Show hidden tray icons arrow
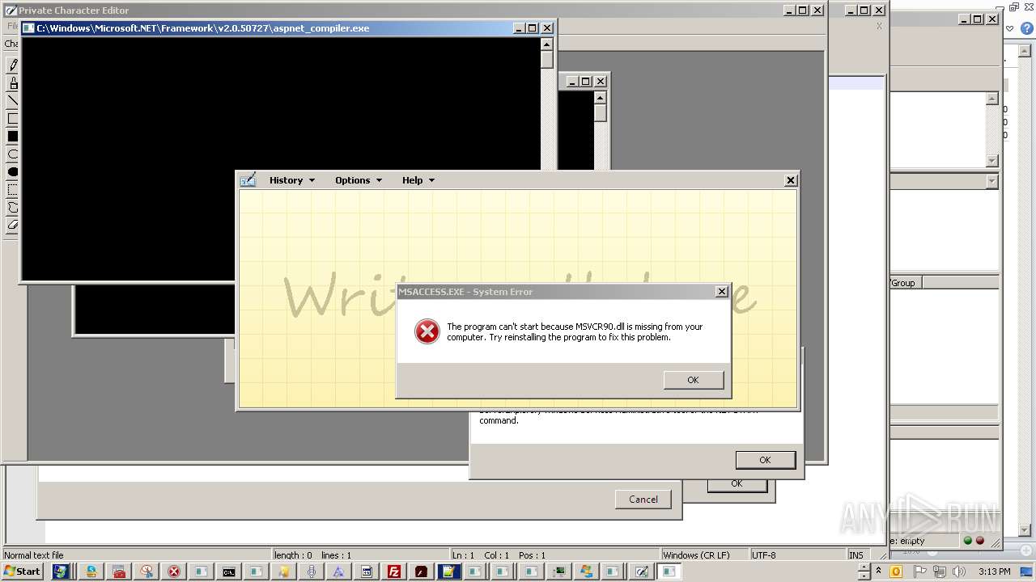1036x582 pixels. pyautogui.click(x=878, y=571)
